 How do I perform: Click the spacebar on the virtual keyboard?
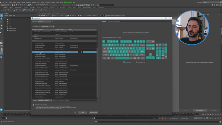[x=122, y=58]
